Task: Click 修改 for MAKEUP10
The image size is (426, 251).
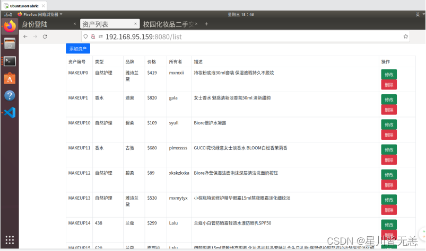Action: [389, 124]
